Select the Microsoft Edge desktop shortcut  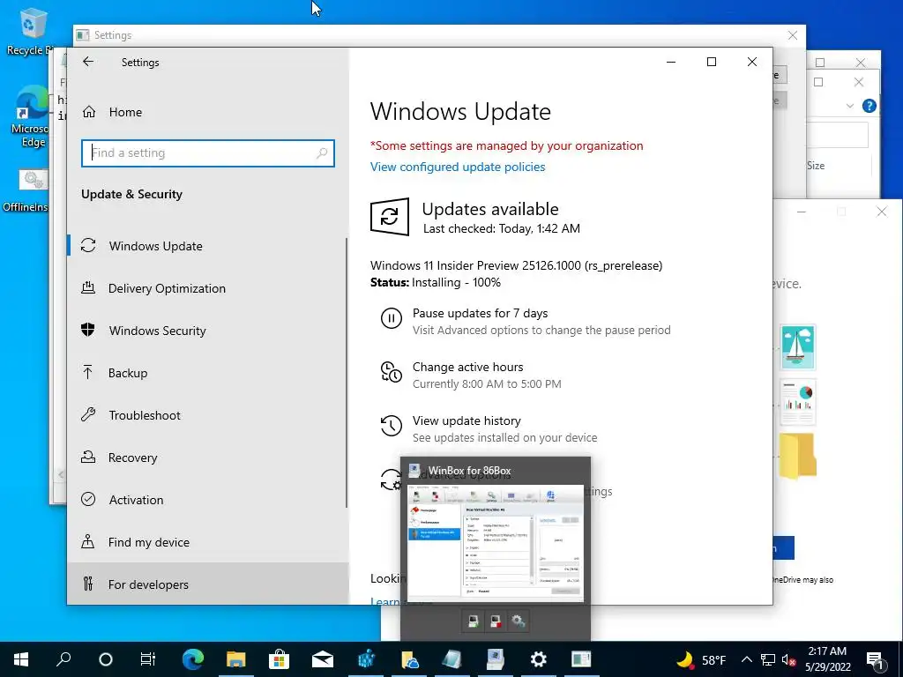pos(33,117)
